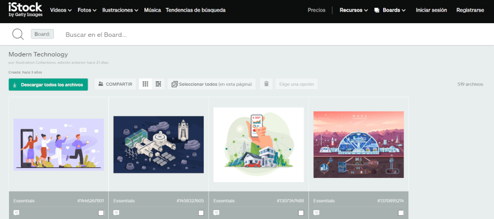Click image ID #1307347488 text
This screenshot has width=494, height=219.
pos(290,201)
